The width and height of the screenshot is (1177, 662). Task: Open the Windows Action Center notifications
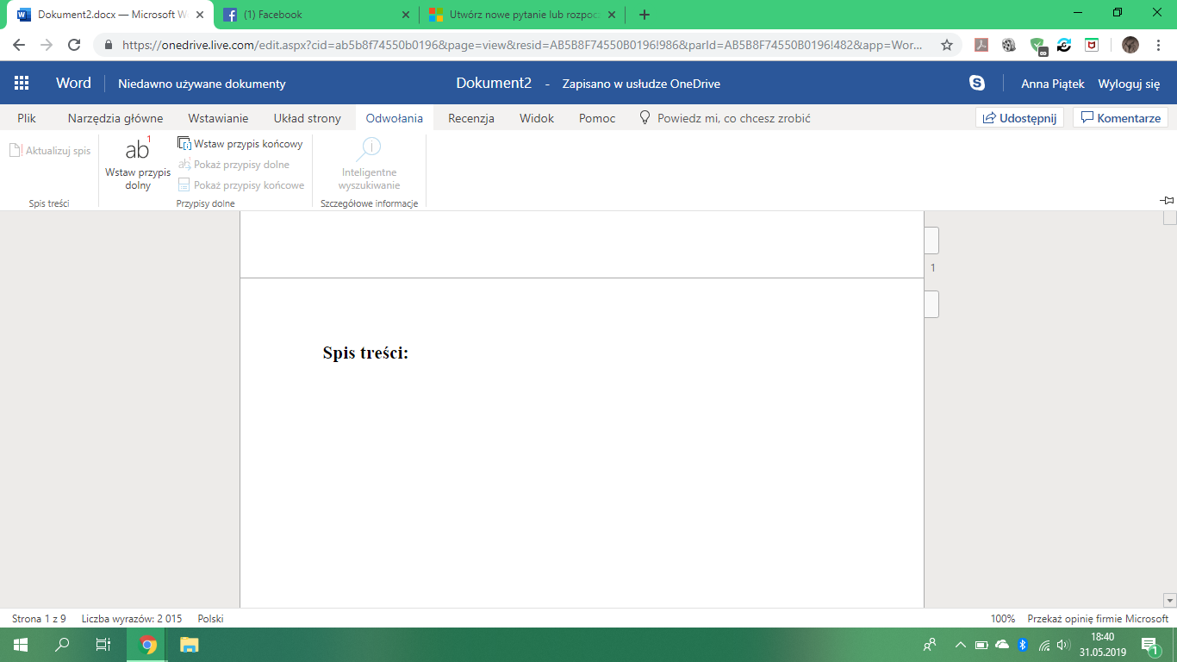pyautogui.click(x=1149, y=645)
